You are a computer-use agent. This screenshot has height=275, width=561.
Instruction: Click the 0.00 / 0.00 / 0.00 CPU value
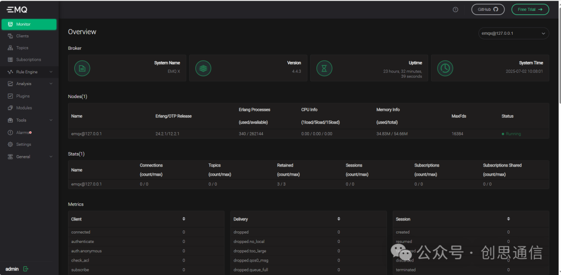tap(317, 134)
